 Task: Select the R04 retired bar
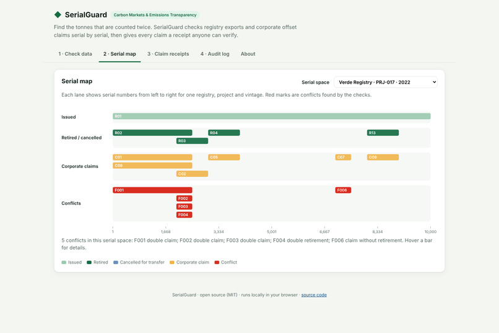(x=224, y=133)
